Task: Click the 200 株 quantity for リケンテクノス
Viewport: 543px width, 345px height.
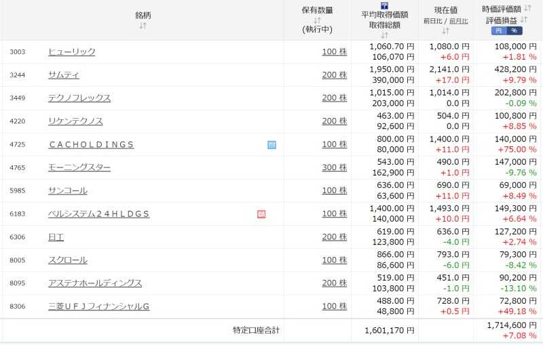Action: 335,121
